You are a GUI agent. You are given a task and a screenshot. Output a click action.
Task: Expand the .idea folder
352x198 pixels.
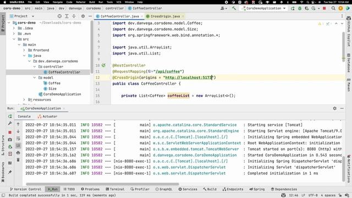click(14, 28)
